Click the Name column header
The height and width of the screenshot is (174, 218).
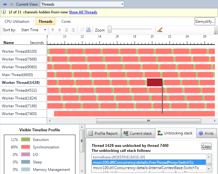point(9,43)
